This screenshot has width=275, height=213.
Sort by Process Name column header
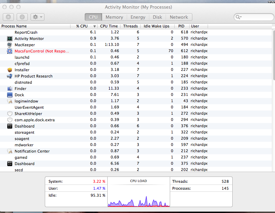[x=35, y=26]
